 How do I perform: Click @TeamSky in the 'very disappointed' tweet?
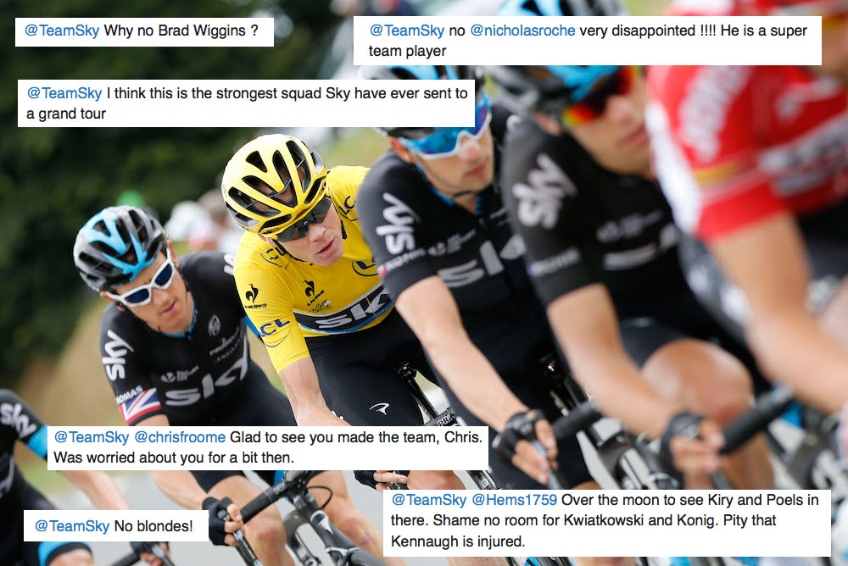(x=407, y=31)
